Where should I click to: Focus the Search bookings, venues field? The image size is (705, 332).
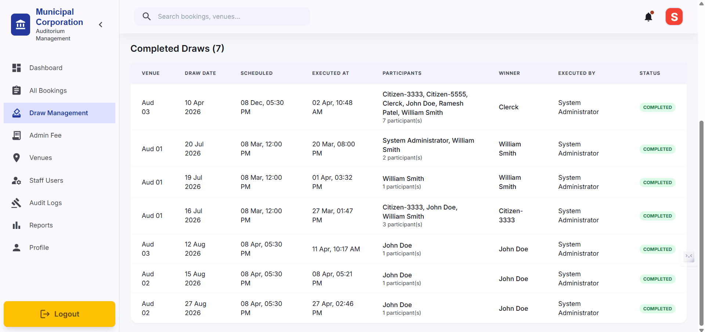click(x=222, y=17)
